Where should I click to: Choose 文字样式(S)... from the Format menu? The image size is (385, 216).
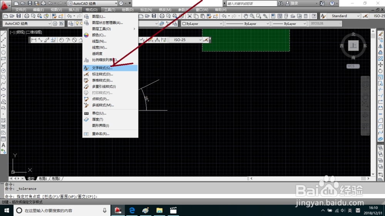pos(110,68)
